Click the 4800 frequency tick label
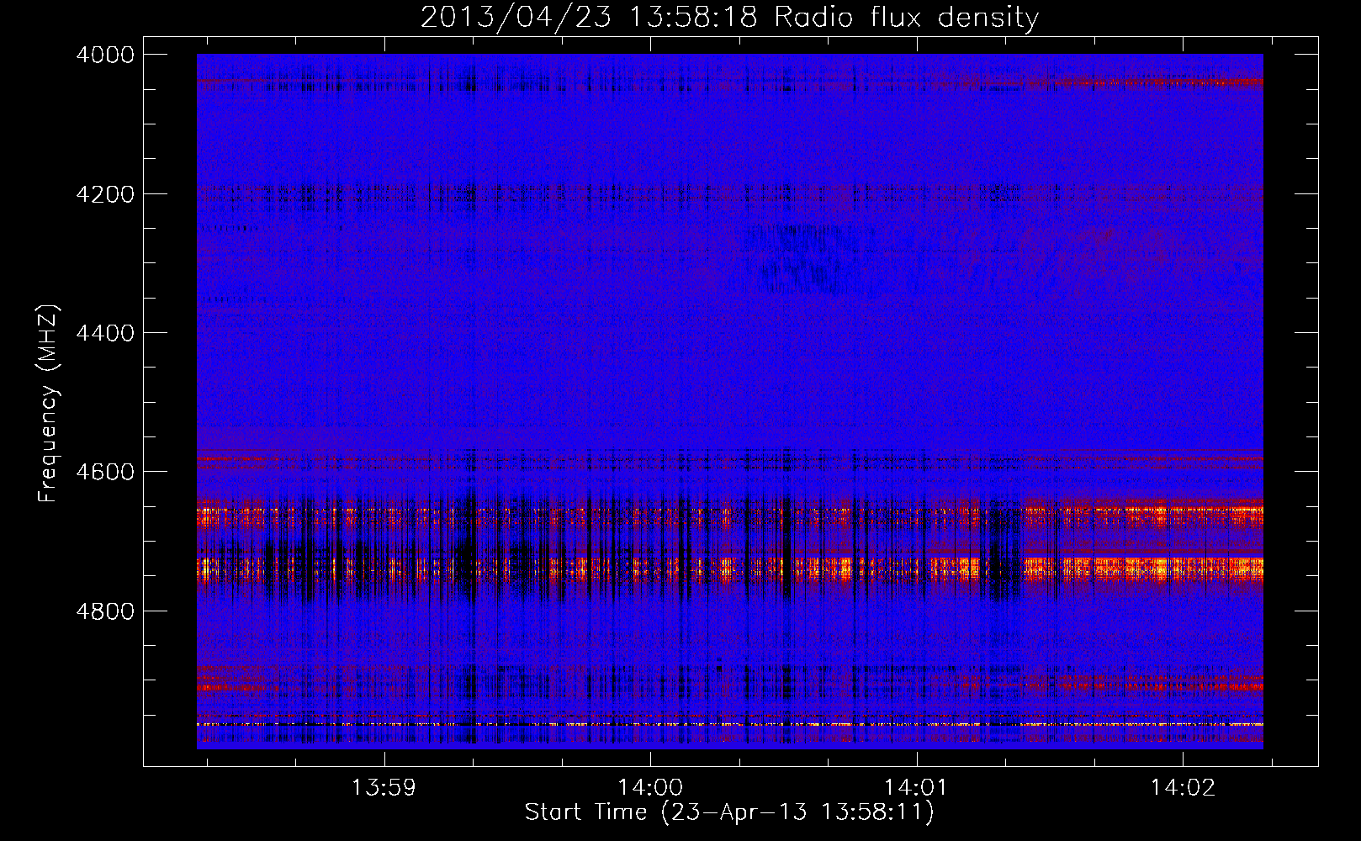The height and width of the screenshot is (841, 1361). (105, 611)
